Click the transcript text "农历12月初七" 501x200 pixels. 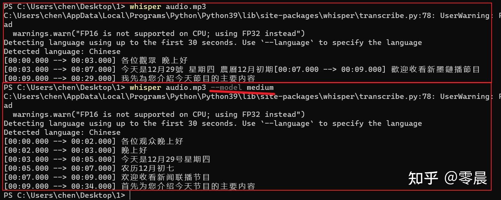[148, 168]
